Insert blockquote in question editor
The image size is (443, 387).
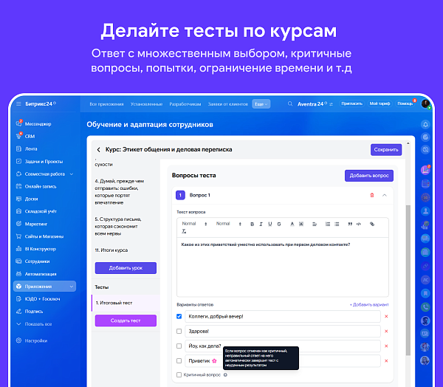point(350,224)
